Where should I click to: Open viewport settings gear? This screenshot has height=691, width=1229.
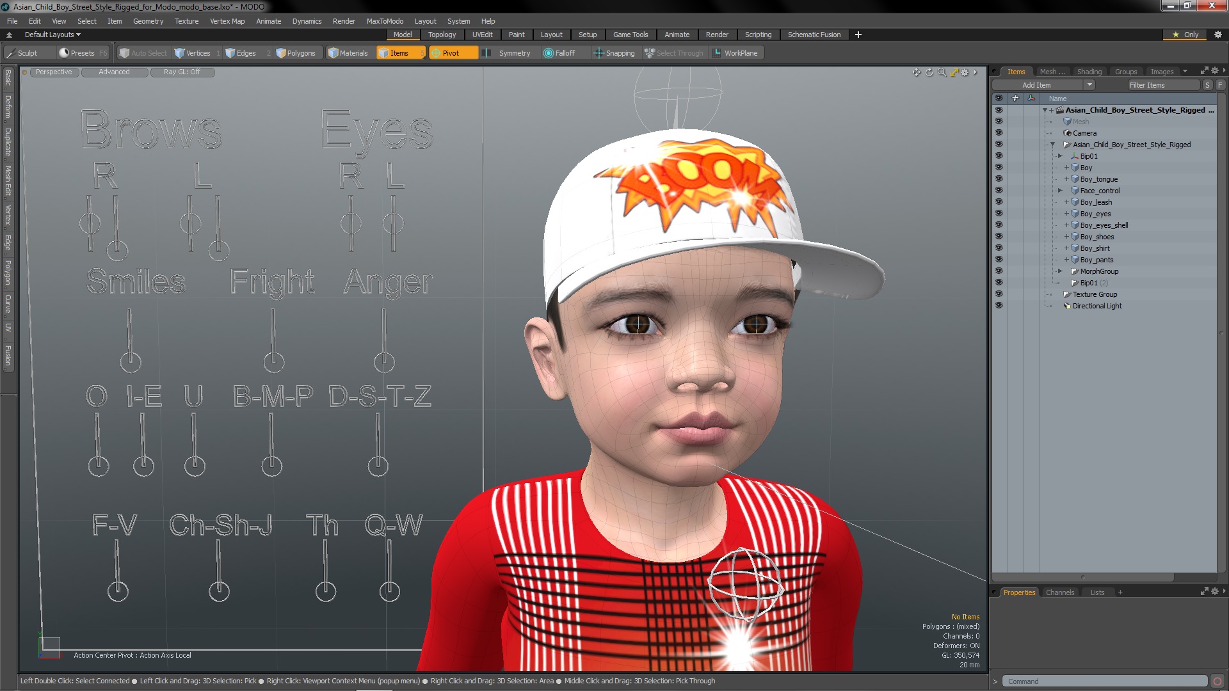click(x=965, y=72)
